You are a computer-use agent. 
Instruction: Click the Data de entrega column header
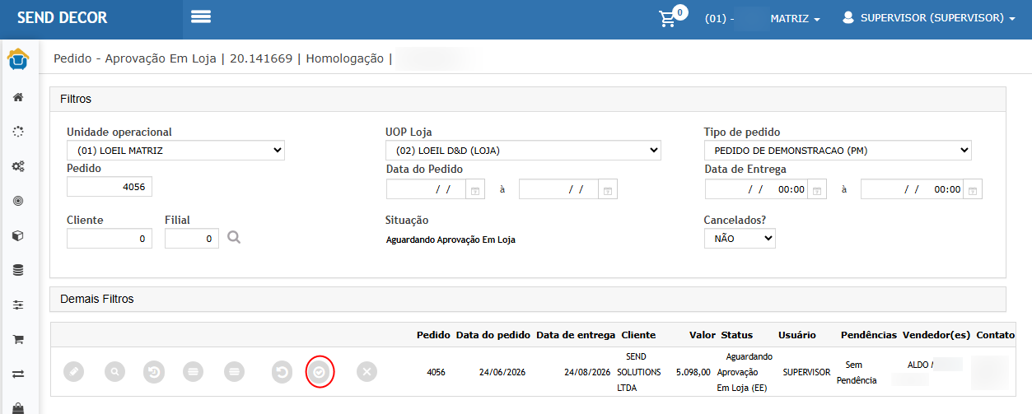(x=576, y=335)
